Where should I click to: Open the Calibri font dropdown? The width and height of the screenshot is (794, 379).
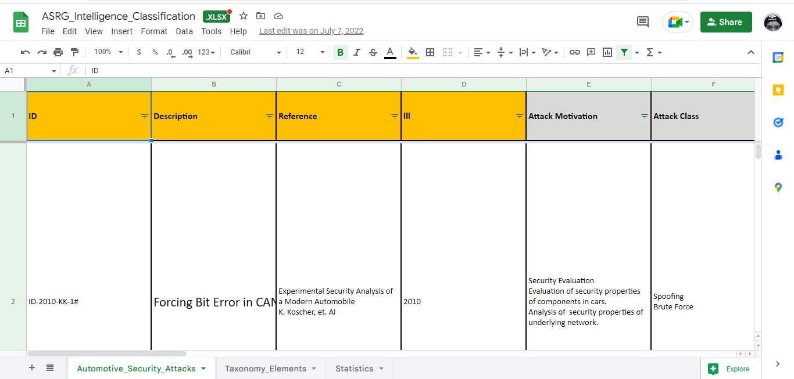pos(255,52)
